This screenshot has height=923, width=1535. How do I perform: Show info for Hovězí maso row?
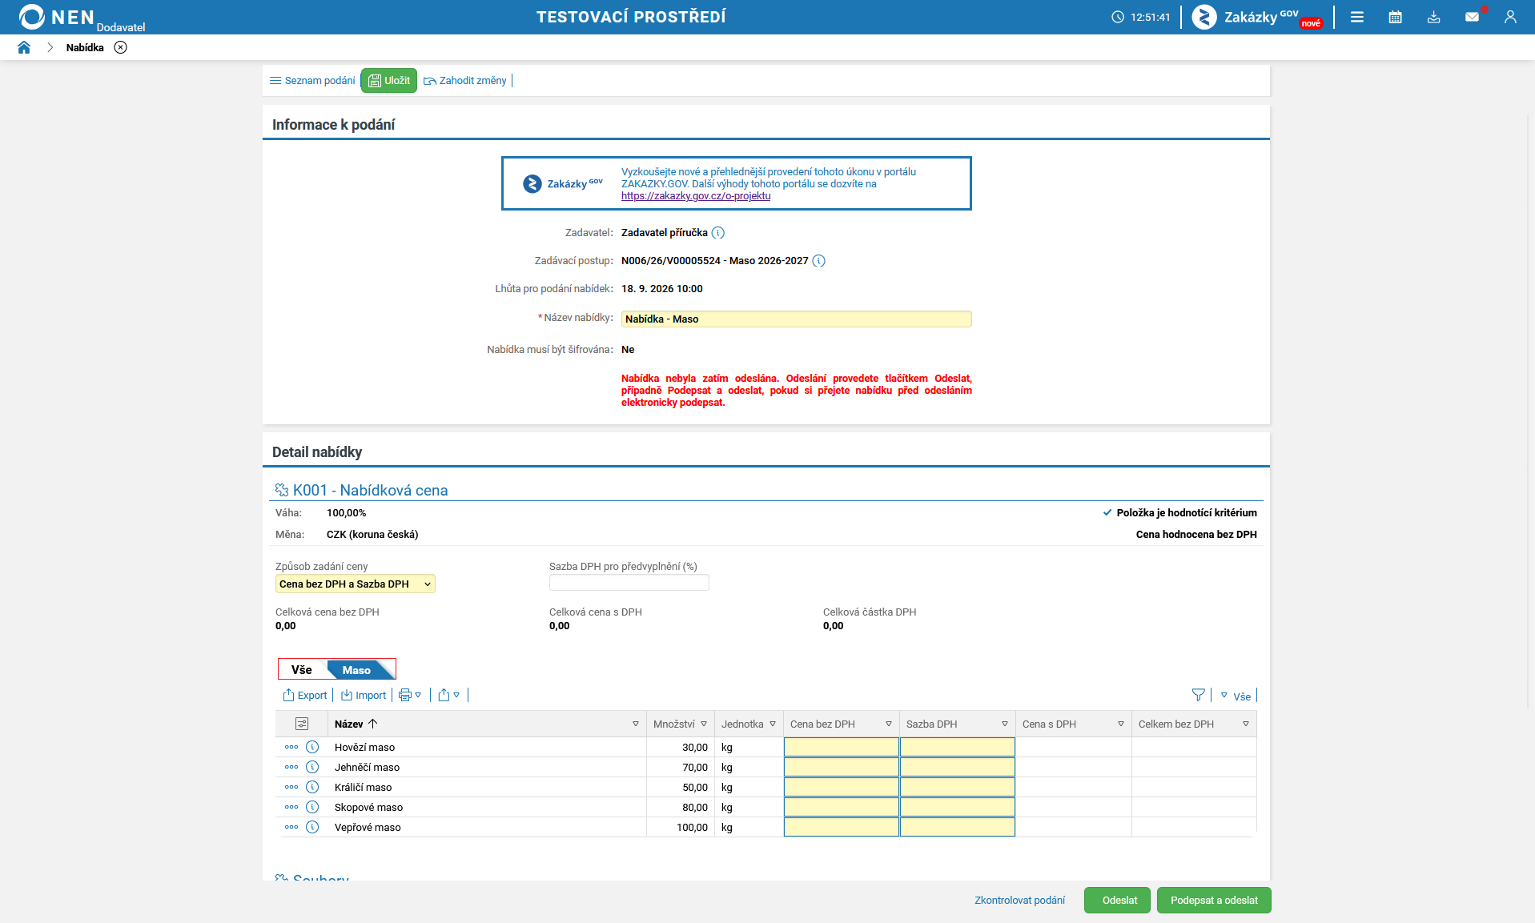(312, 747)
